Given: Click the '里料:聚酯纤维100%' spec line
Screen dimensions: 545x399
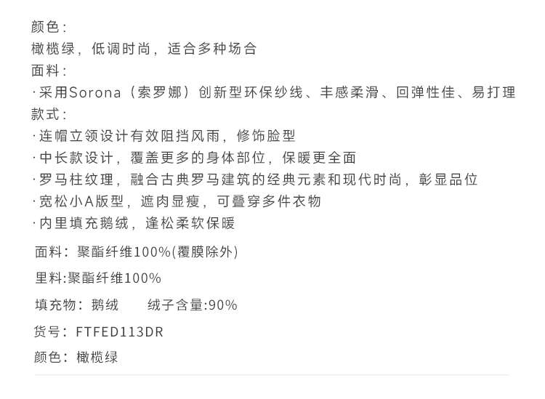Looking at the screenshot, I should click(x=98, y=278).
